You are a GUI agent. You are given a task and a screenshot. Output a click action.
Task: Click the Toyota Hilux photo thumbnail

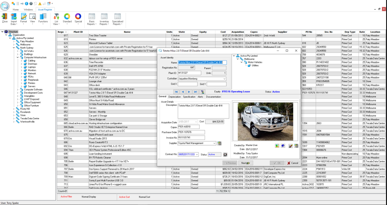coord(265,122)
